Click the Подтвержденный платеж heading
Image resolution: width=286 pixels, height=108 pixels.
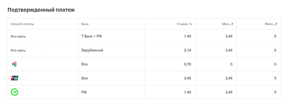41,10
